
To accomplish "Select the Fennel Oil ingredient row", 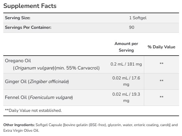I will [91, 98].
